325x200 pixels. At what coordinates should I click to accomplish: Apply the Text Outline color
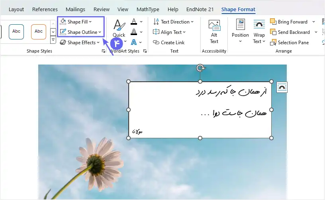tap(134, 32)
